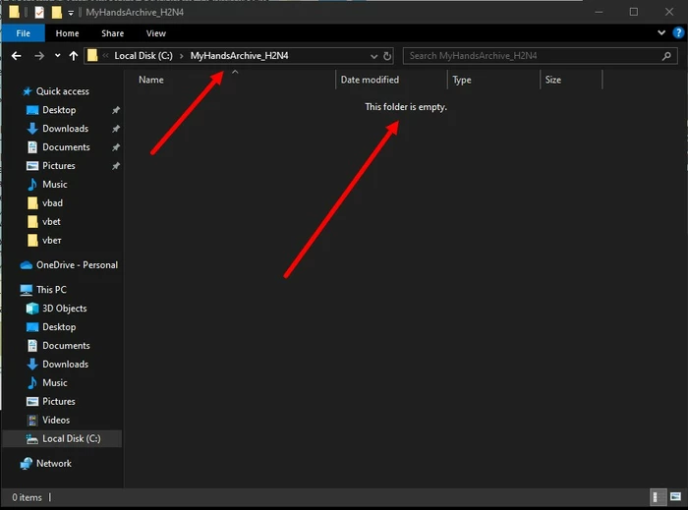Select Quick access in navigation pane

pyautogui.click(x=62, y=91)
